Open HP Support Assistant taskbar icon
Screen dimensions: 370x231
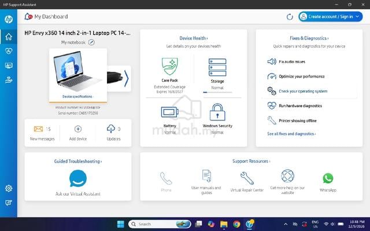click(249, 224)
